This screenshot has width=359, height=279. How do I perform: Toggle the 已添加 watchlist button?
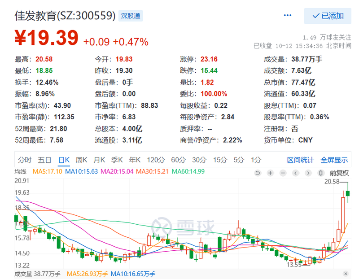click(328, 16)
